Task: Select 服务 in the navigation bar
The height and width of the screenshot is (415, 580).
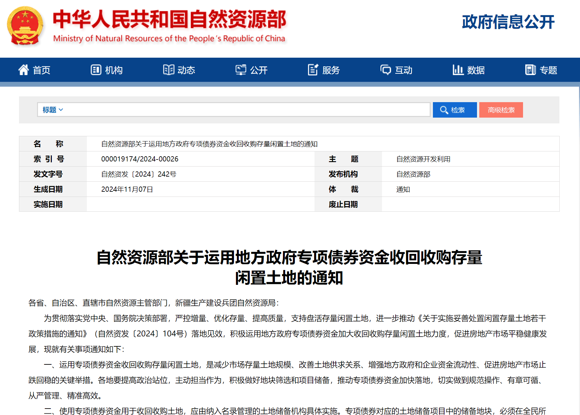Action: [323, 70]
